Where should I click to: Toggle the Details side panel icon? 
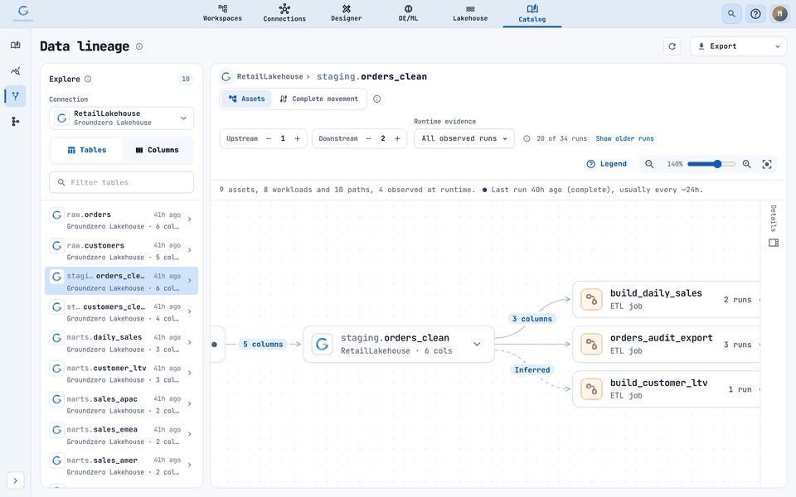click(773, 243)
